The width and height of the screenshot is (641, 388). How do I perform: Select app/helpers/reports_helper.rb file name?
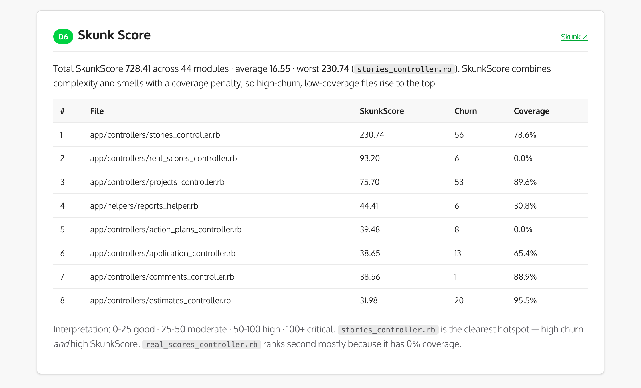[144, 206]
